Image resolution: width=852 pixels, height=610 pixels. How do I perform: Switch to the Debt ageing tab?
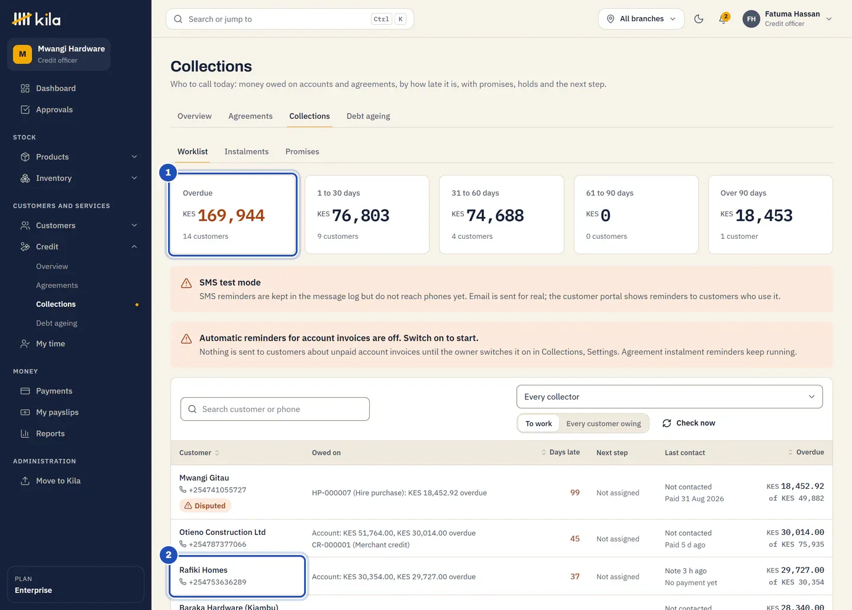click(368, 116)
